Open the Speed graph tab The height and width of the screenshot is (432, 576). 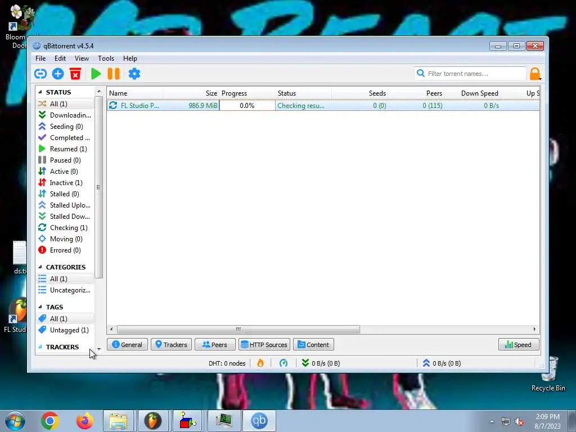[519, 345]
